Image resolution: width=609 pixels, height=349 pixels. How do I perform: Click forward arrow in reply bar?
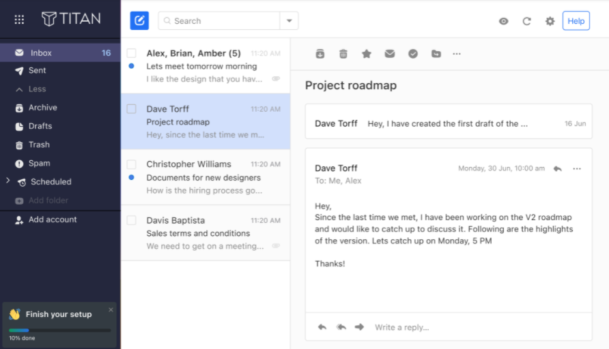[359, 327]
